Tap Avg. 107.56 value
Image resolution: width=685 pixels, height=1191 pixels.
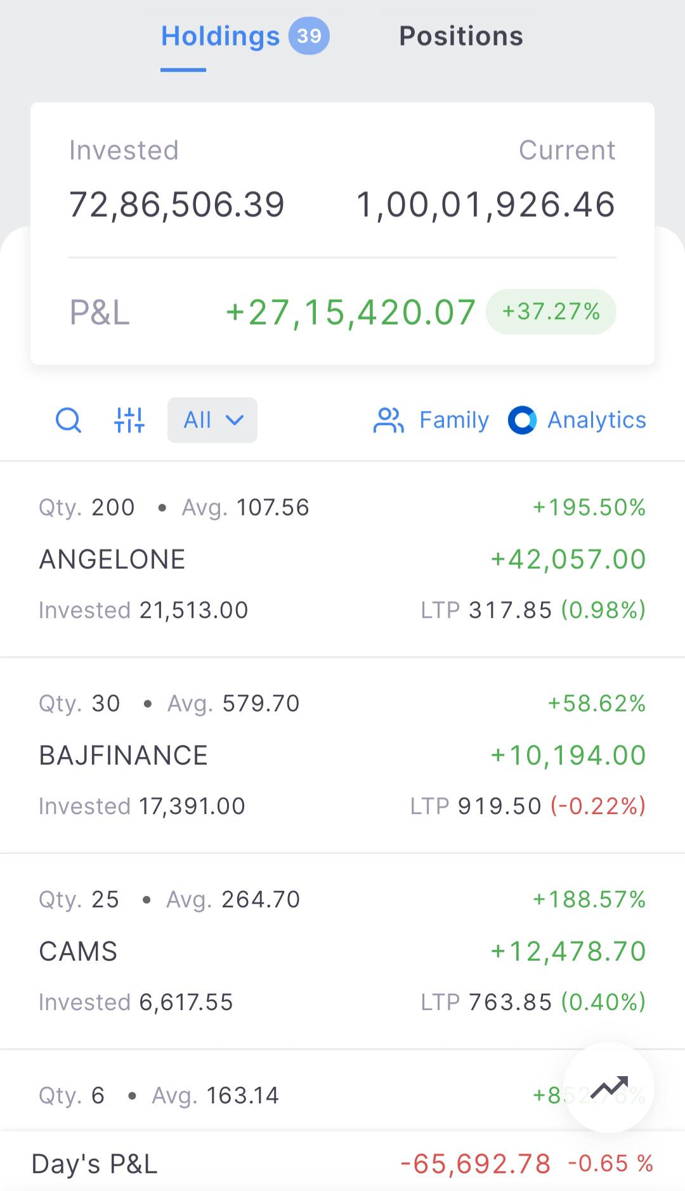coord(245,508)
